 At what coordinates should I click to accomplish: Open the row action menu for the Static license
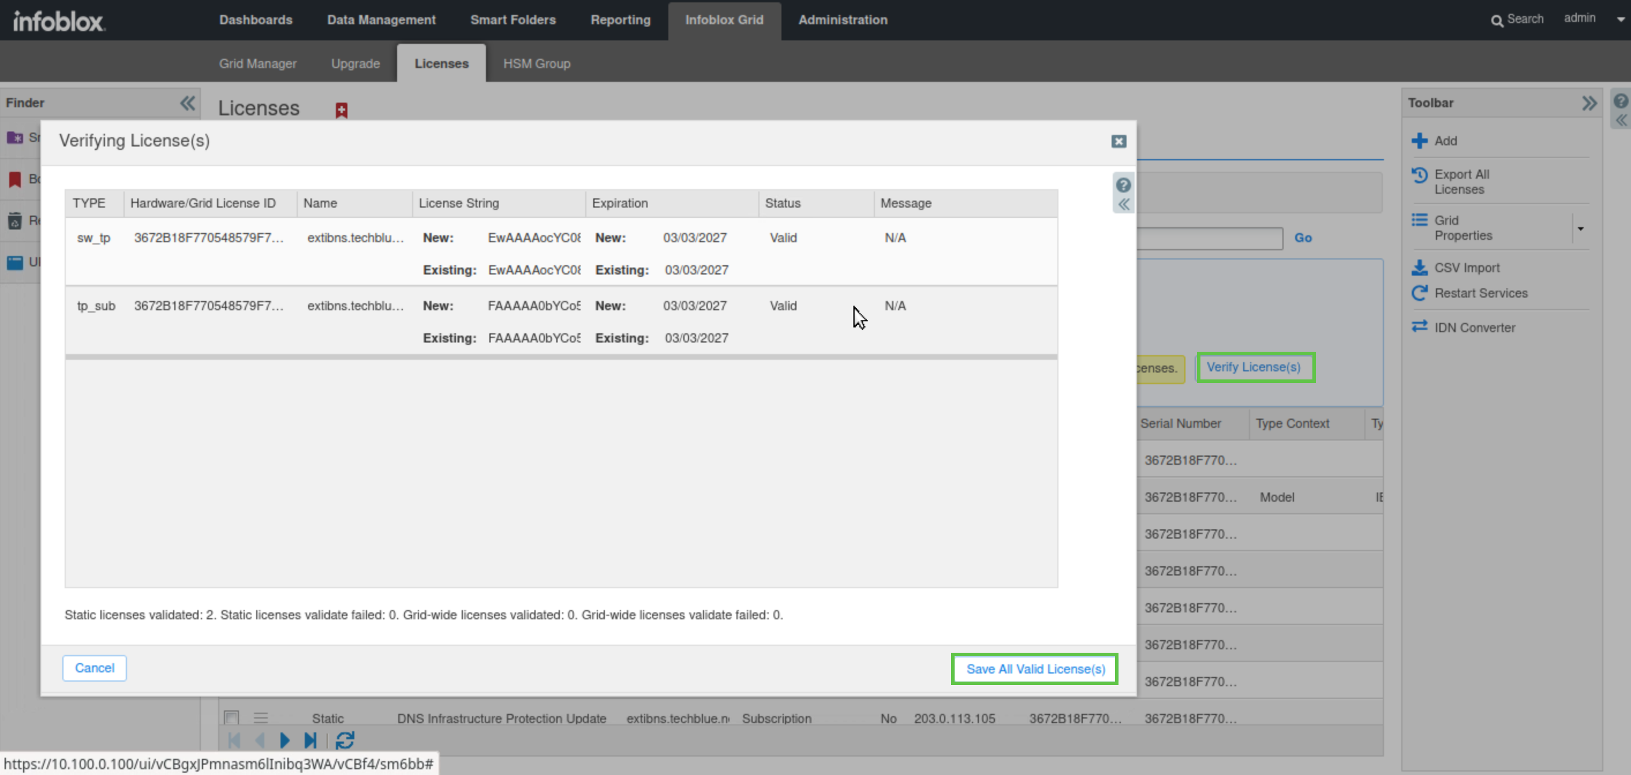pyautogui.click(x=261, y=717)
